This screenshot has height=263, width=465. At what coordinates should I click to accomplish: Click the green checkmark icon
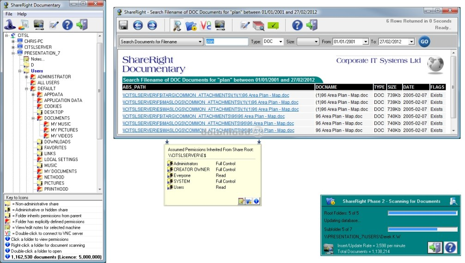273,25
